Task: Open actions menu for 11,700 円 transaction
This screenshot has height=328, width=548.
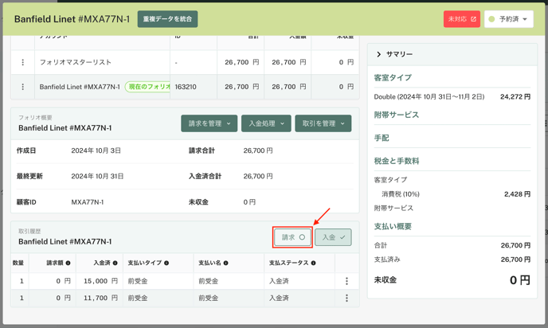Action: coord(346,298)
